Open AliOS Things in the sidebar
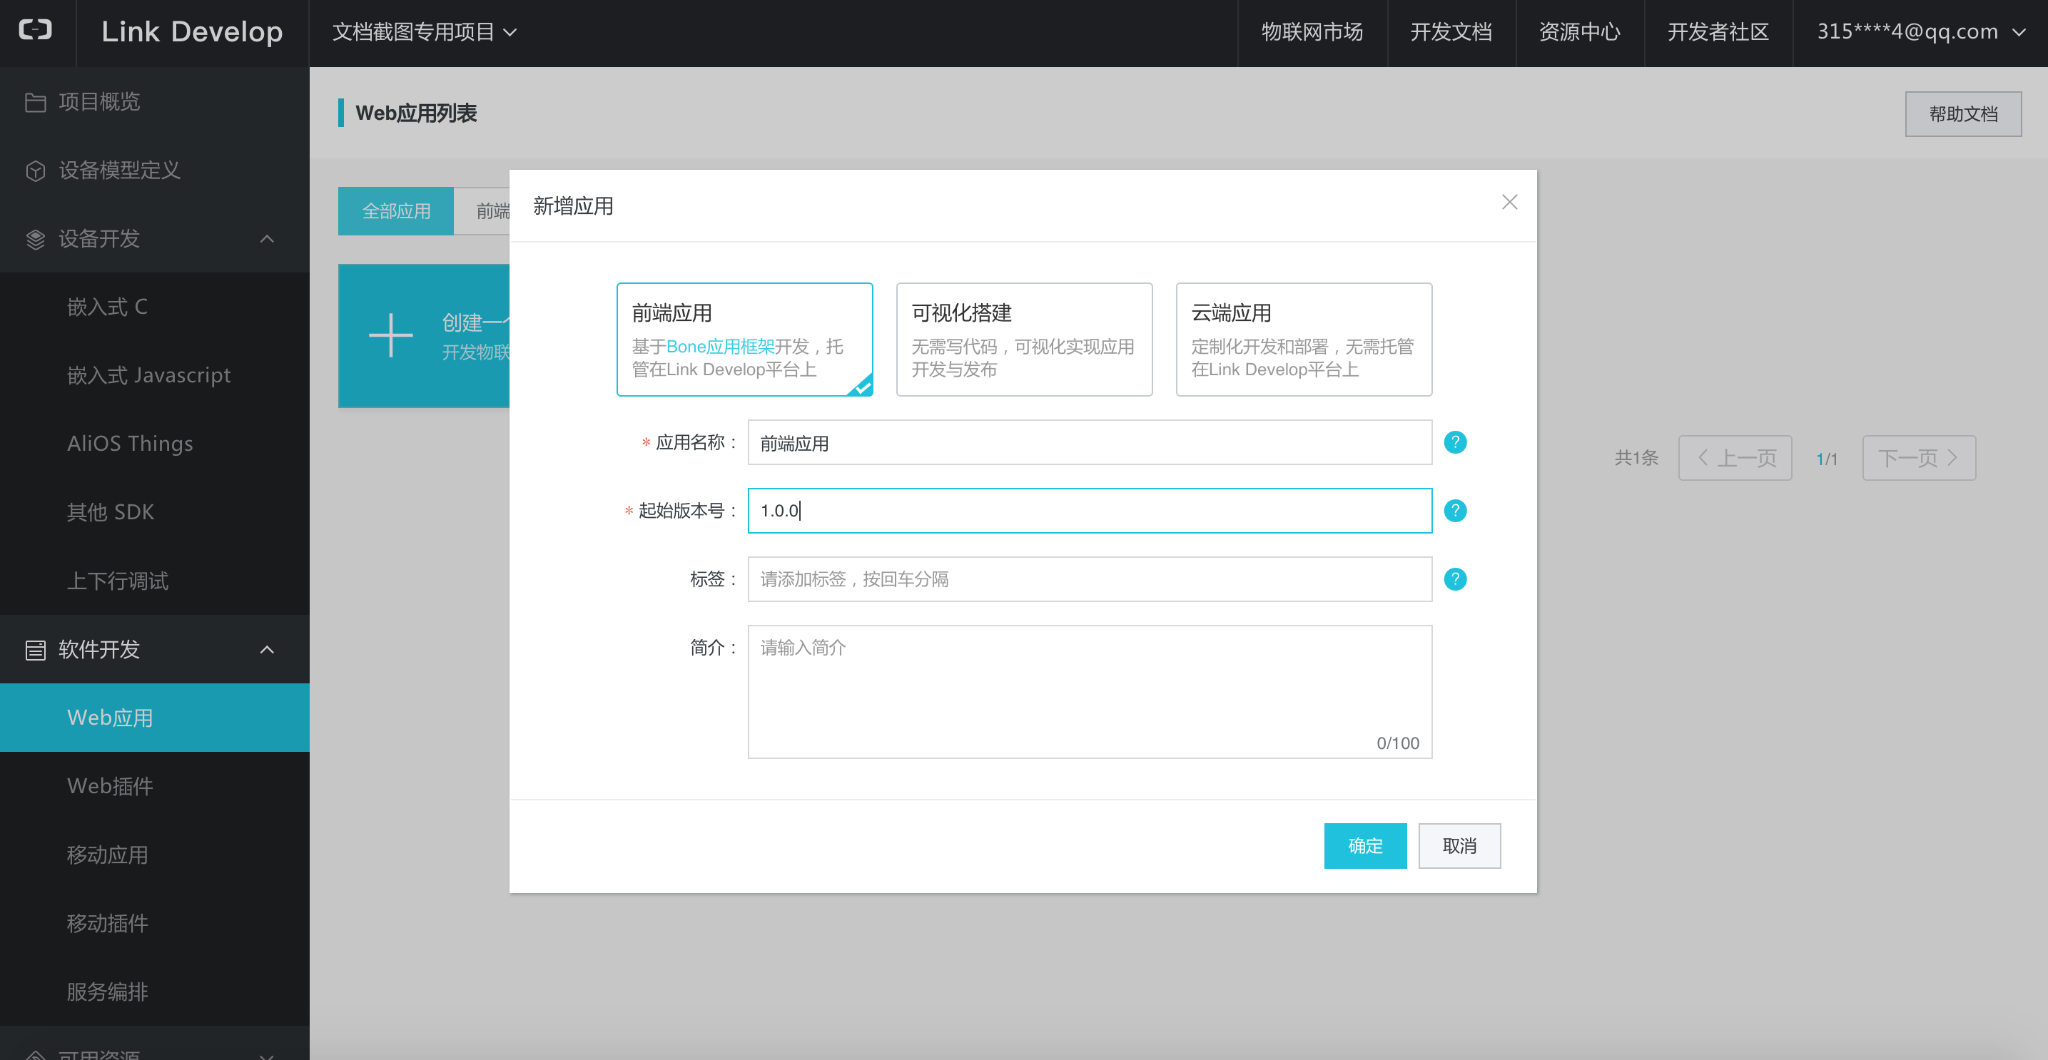Image resolution: width=2048 pixels, height=1060 pixels. (154, 444)
